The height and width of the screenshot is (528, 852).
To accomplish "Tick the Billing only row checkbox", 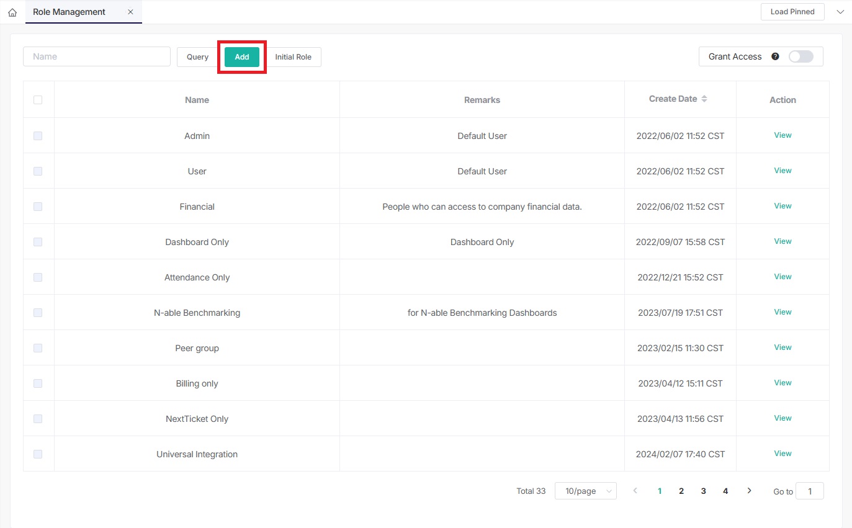I will click(38, 383).
